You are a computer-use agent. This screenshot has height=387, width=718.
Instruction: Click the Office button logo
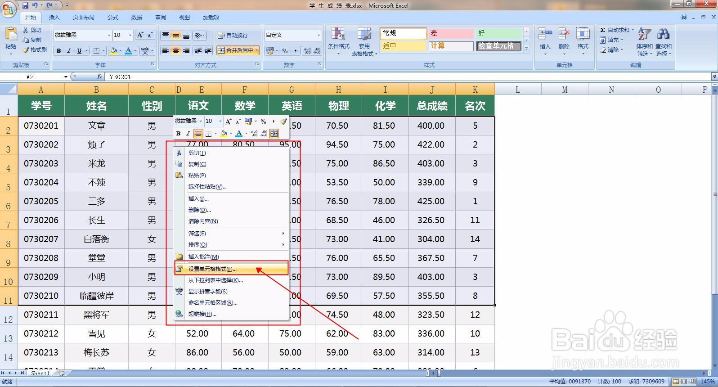coord(8,9)
